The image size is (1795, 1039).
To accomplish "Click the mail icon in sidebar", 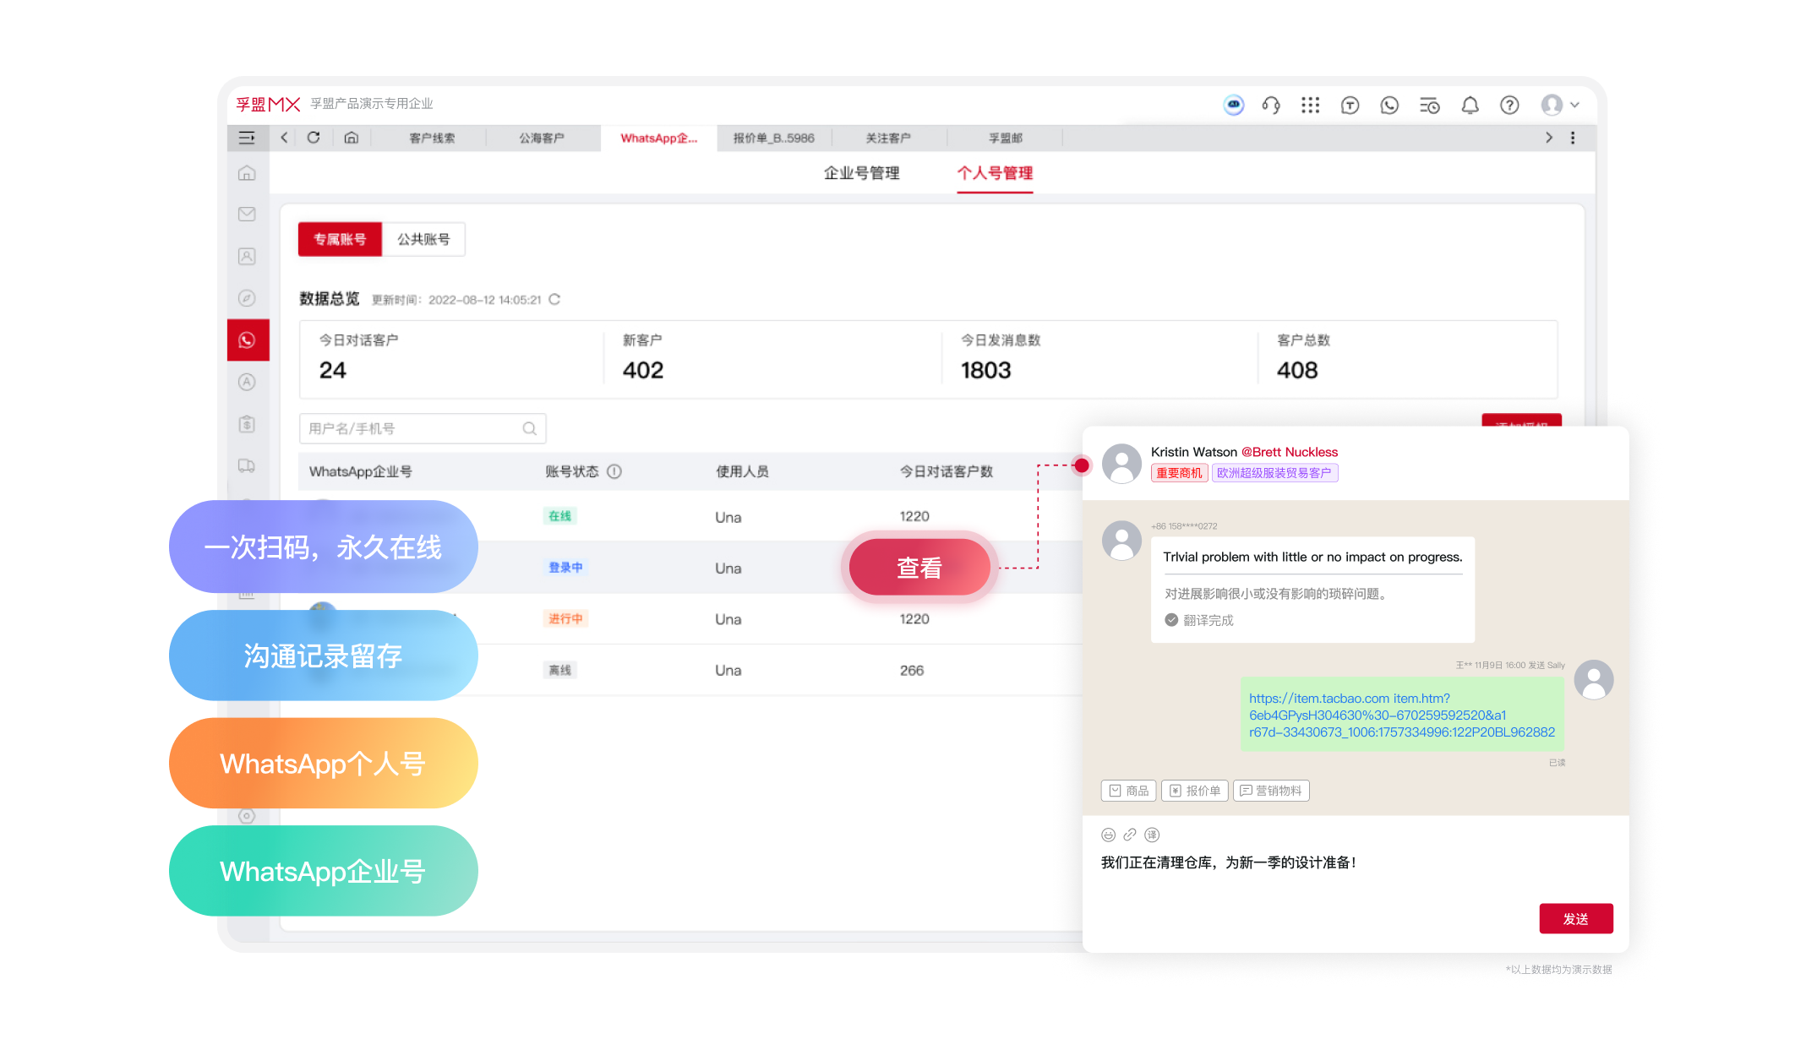I will (x=247, y=215).
